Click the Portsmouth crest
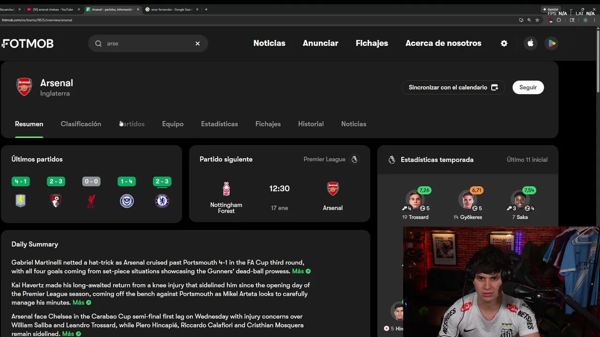600x337 pixels. 127,201
